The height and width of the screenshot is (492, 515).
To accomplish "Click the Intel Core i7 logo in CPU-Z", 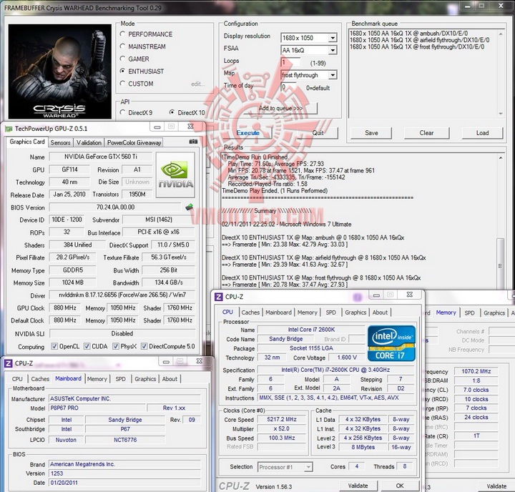I will (391, 343).
